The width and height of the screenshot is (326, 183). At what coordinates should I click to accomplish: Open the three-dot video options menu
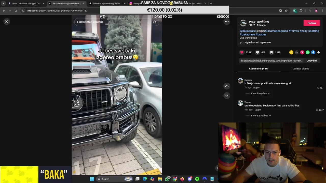pyautogui.click(x=227, y=22)
